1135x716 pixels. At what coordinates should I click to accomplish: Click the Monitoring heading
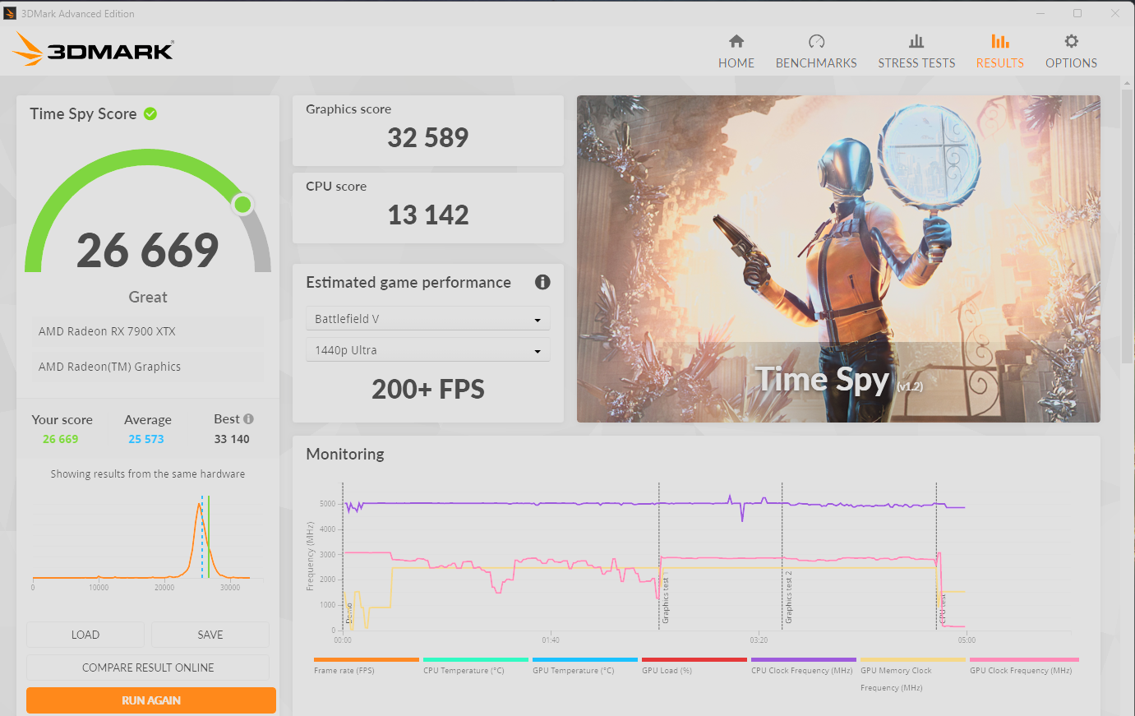[345, 454]
